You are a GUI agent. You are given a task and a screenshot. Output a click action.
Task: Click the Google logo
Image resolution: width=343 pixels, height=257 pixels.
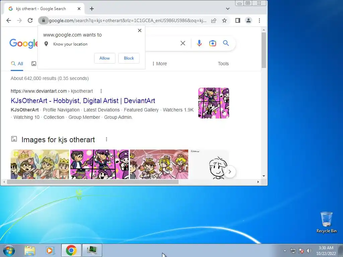pos(24,44)
